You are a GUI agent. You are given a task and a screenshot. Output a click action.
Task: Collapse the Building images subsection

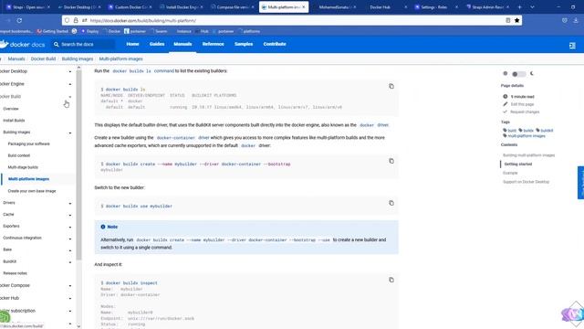[70, 133]
